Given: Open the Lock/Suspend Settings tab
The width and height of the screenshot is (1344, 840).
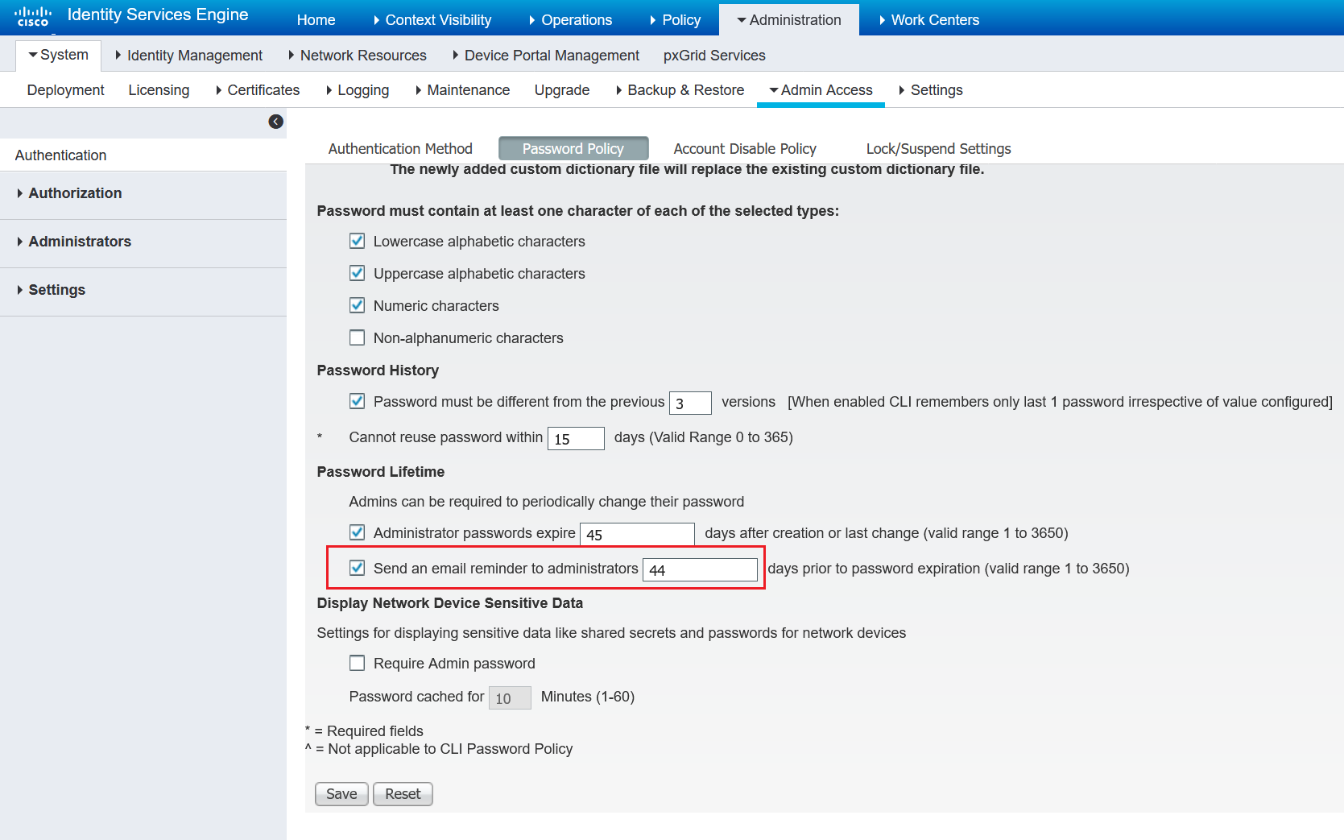Looking at the screenshot, I should click(x=937, y=148).
